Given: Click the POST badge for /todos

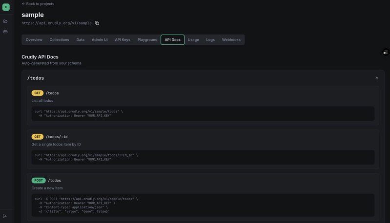Looking at the screenshot, I should coord(39,180).
